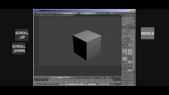Open the Slot 1 dropdown
Viewport: 169px width, 95px height.
point(85,77)
